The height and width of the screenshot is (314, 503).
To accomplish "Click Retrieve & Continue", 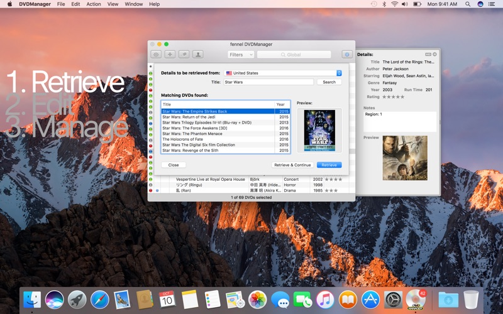I will point(292,165).
